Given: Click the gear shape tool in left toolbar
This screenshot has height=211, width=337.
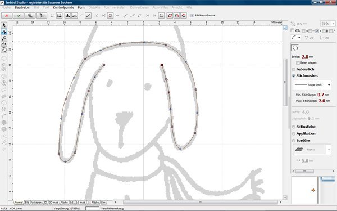Looking at the screenshot, I should pyautogui.click(x=4, y=129).
